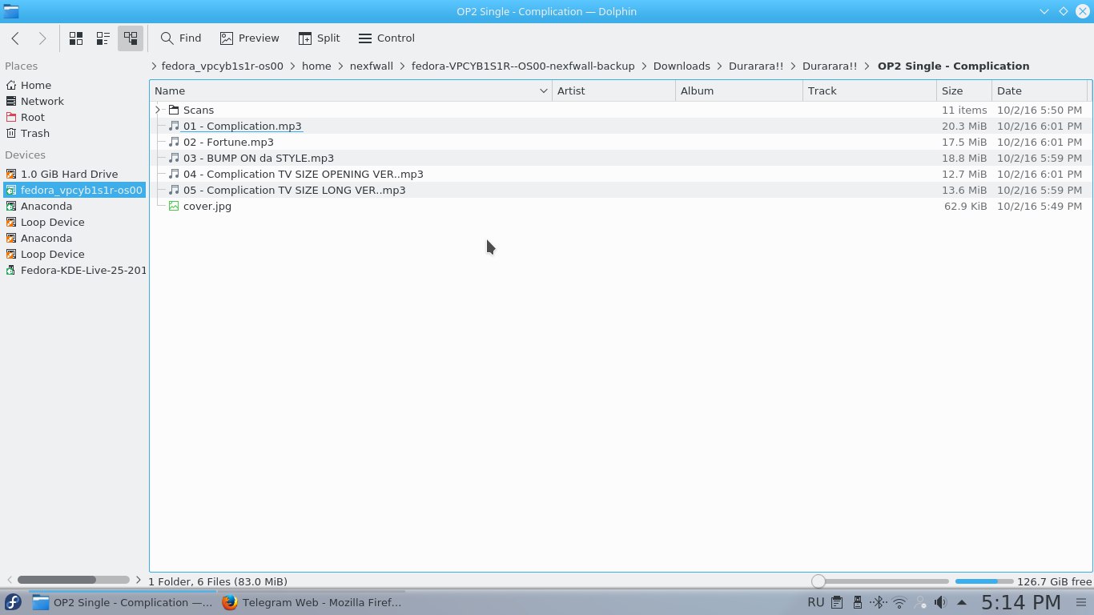Click audio icon of 04 - Complication TV SIZE OPENING
This screenshot has width=1094, height=615.
coord(174,174)
